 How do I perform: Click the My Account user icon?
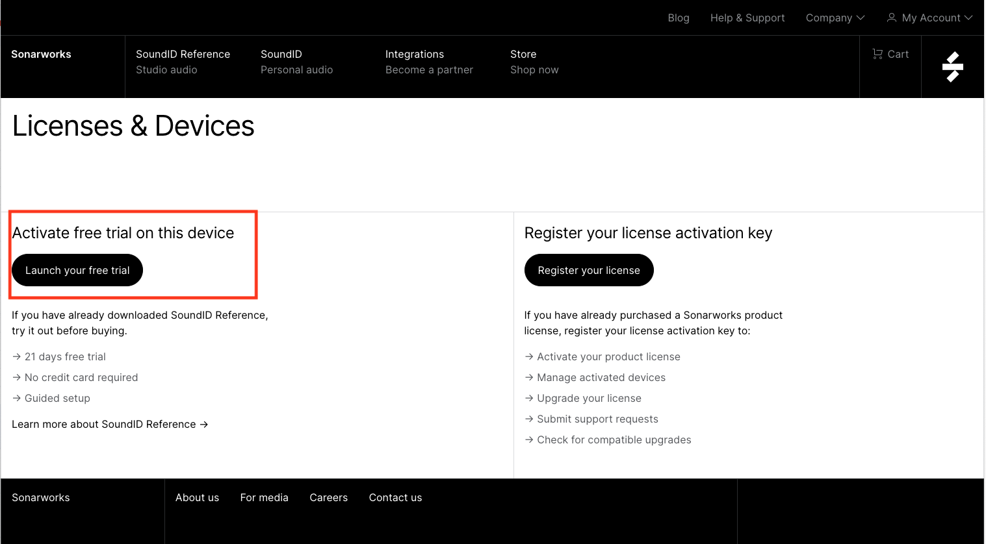pyautogui.click(x=892, y=18)
